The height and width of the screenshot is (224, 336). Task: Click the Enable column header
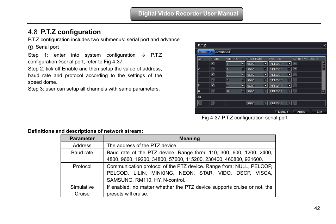coord(215,58)
